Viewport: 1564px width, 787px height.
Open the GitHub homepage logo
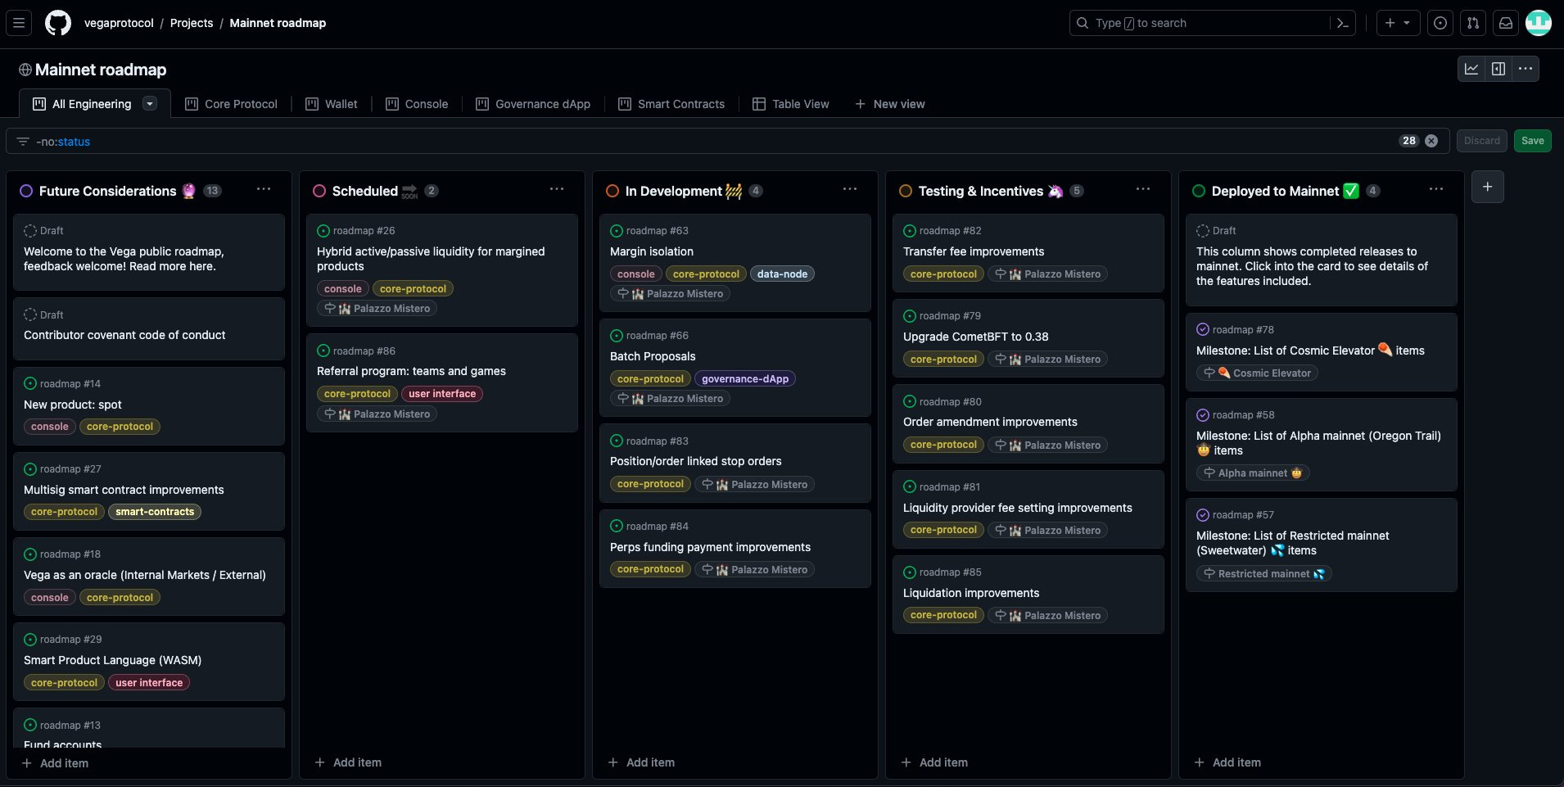(x=58, y=23)
